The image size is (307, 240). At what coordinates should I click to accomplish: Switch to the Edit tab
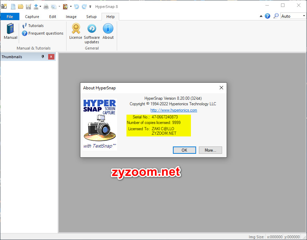pos(52,17)
